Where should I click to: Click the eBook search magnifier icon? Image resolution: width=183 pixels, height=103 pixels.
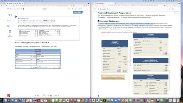(170, 9)
